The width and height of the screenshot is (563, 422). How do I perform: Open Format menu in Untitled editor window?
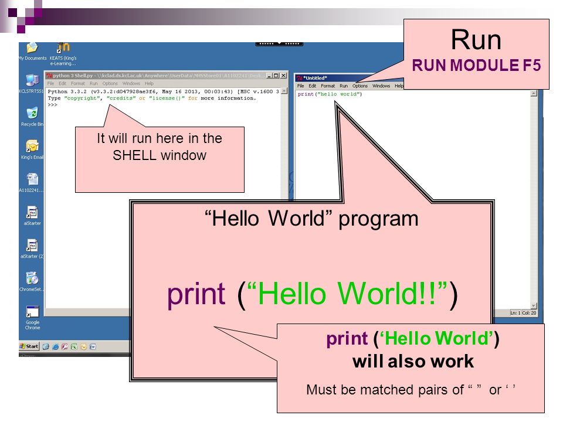(x=328, y=86)
